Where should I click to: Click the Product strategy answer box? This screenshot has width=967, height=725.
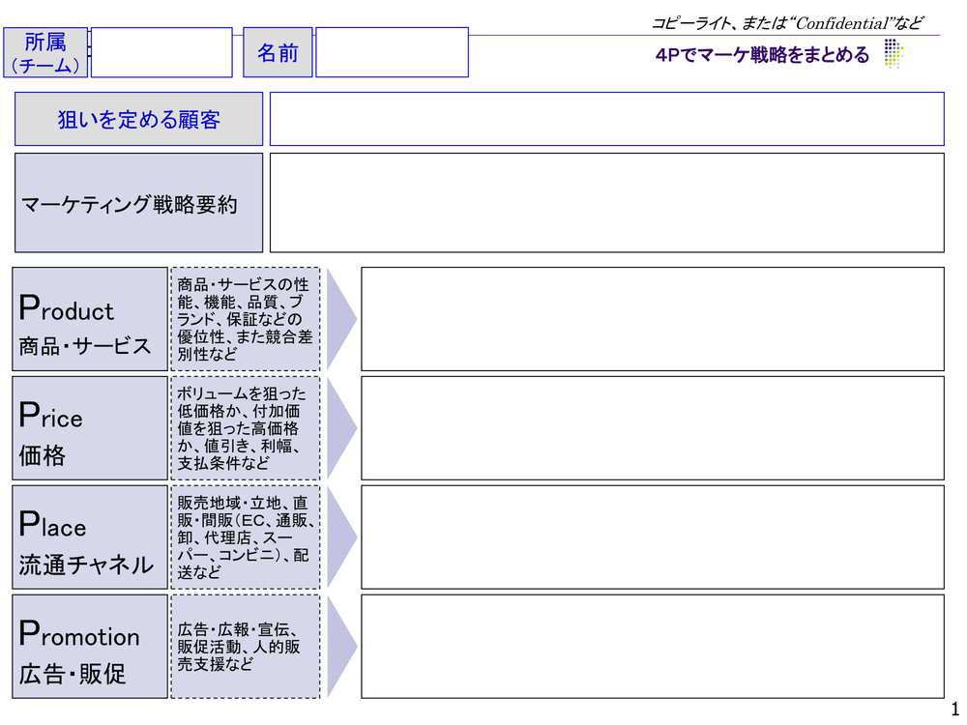(x=653, y=319)
